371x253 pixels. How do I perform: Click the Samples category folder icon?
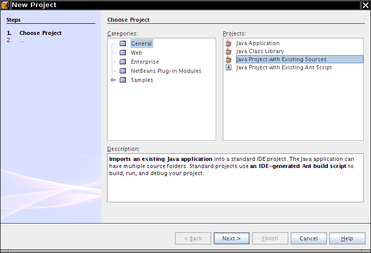tap(123, 80)
